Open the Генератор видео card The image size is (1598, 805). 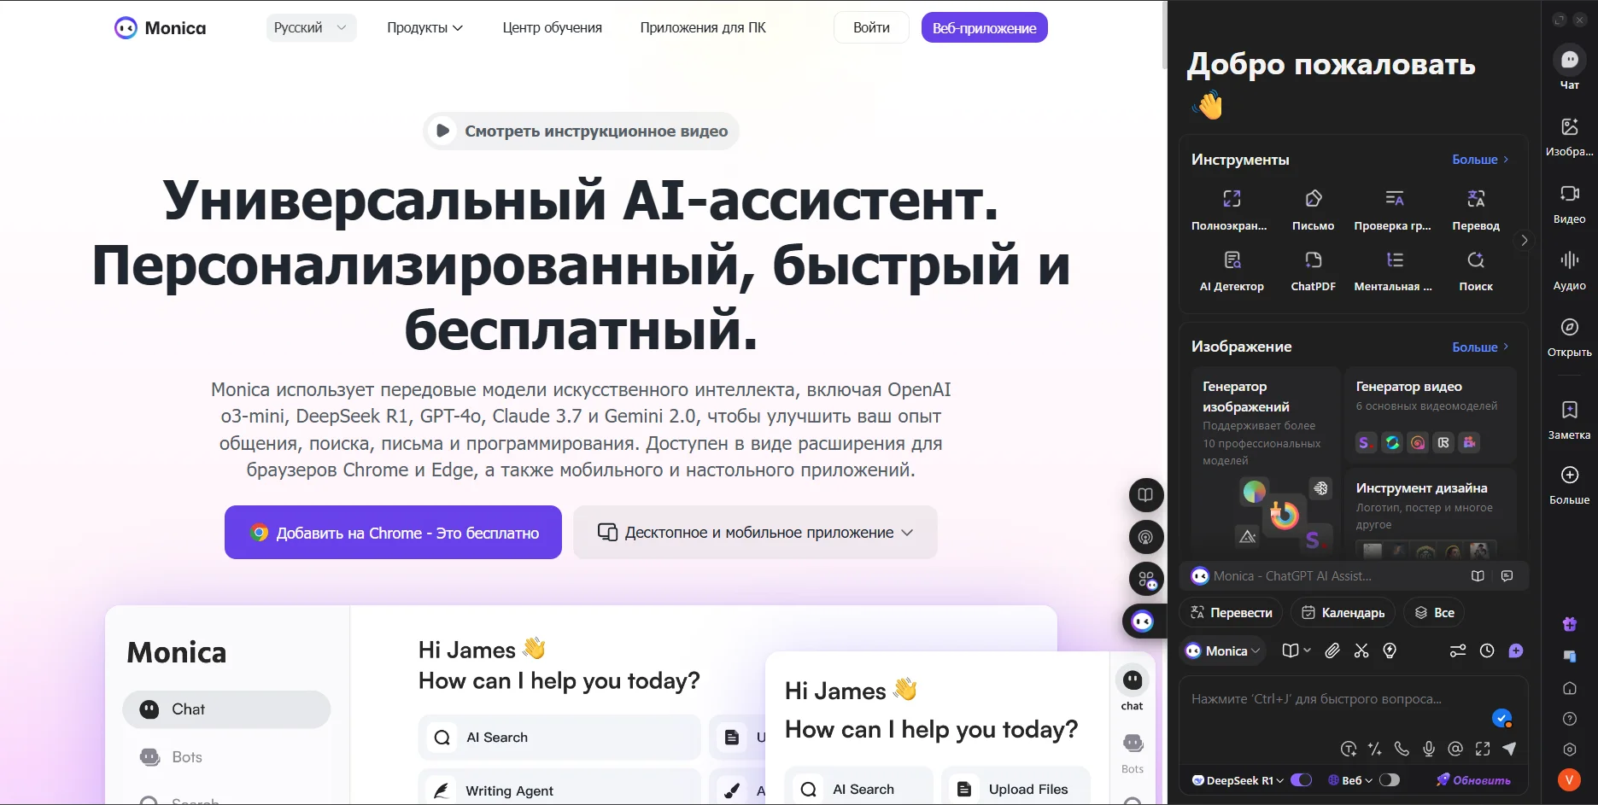pos(1431,414)
